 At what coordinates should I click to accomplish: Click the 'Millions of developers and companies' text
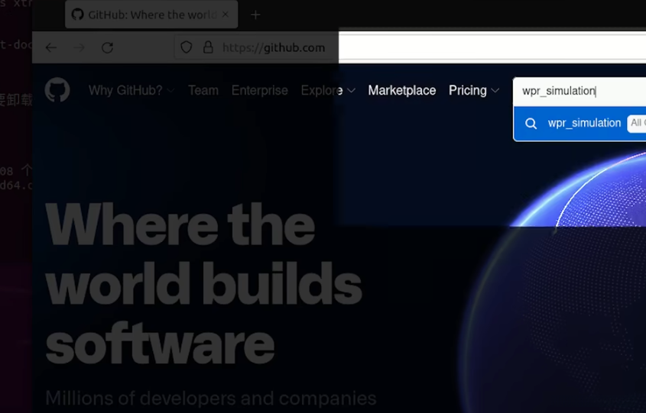tap(210, 398)
